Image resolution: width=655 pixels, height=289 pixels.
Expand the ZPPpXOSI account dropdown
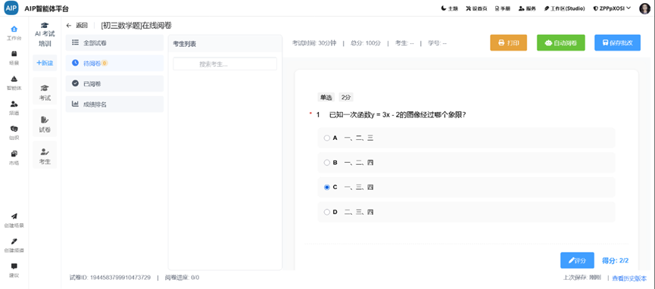612,8
